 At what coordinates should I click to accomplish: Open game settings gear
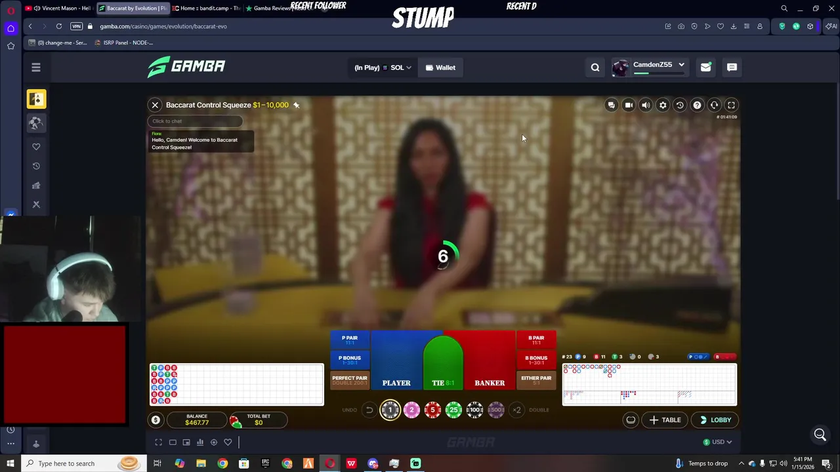[663, 105]
